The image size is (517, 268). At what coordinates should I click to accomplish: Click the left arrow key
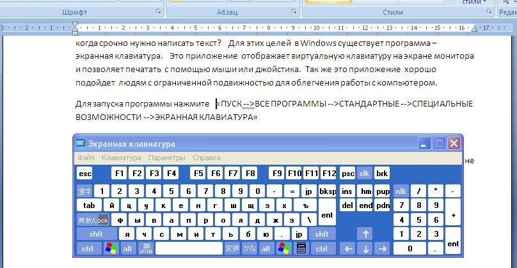pos(348,249)
